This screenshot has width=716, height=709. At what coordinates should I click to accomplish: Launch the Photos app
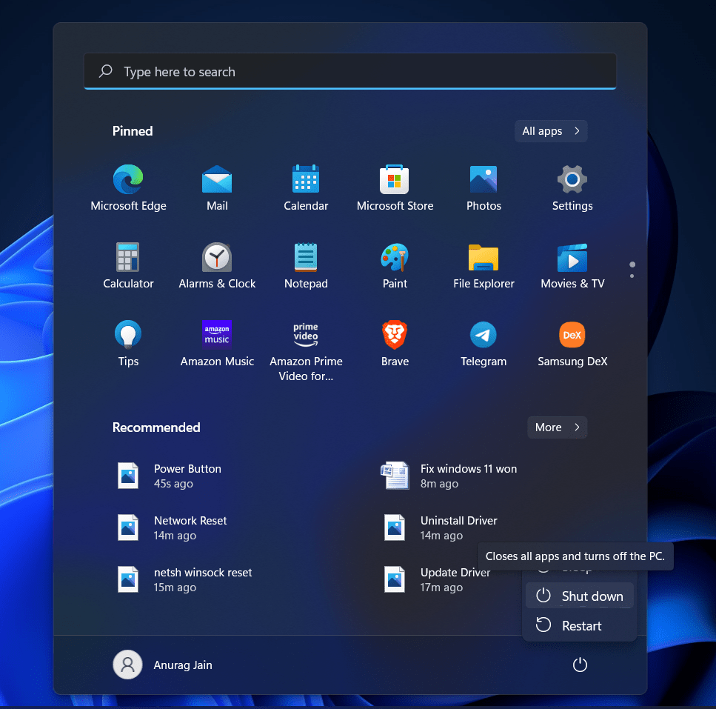(x=484, y=187)
